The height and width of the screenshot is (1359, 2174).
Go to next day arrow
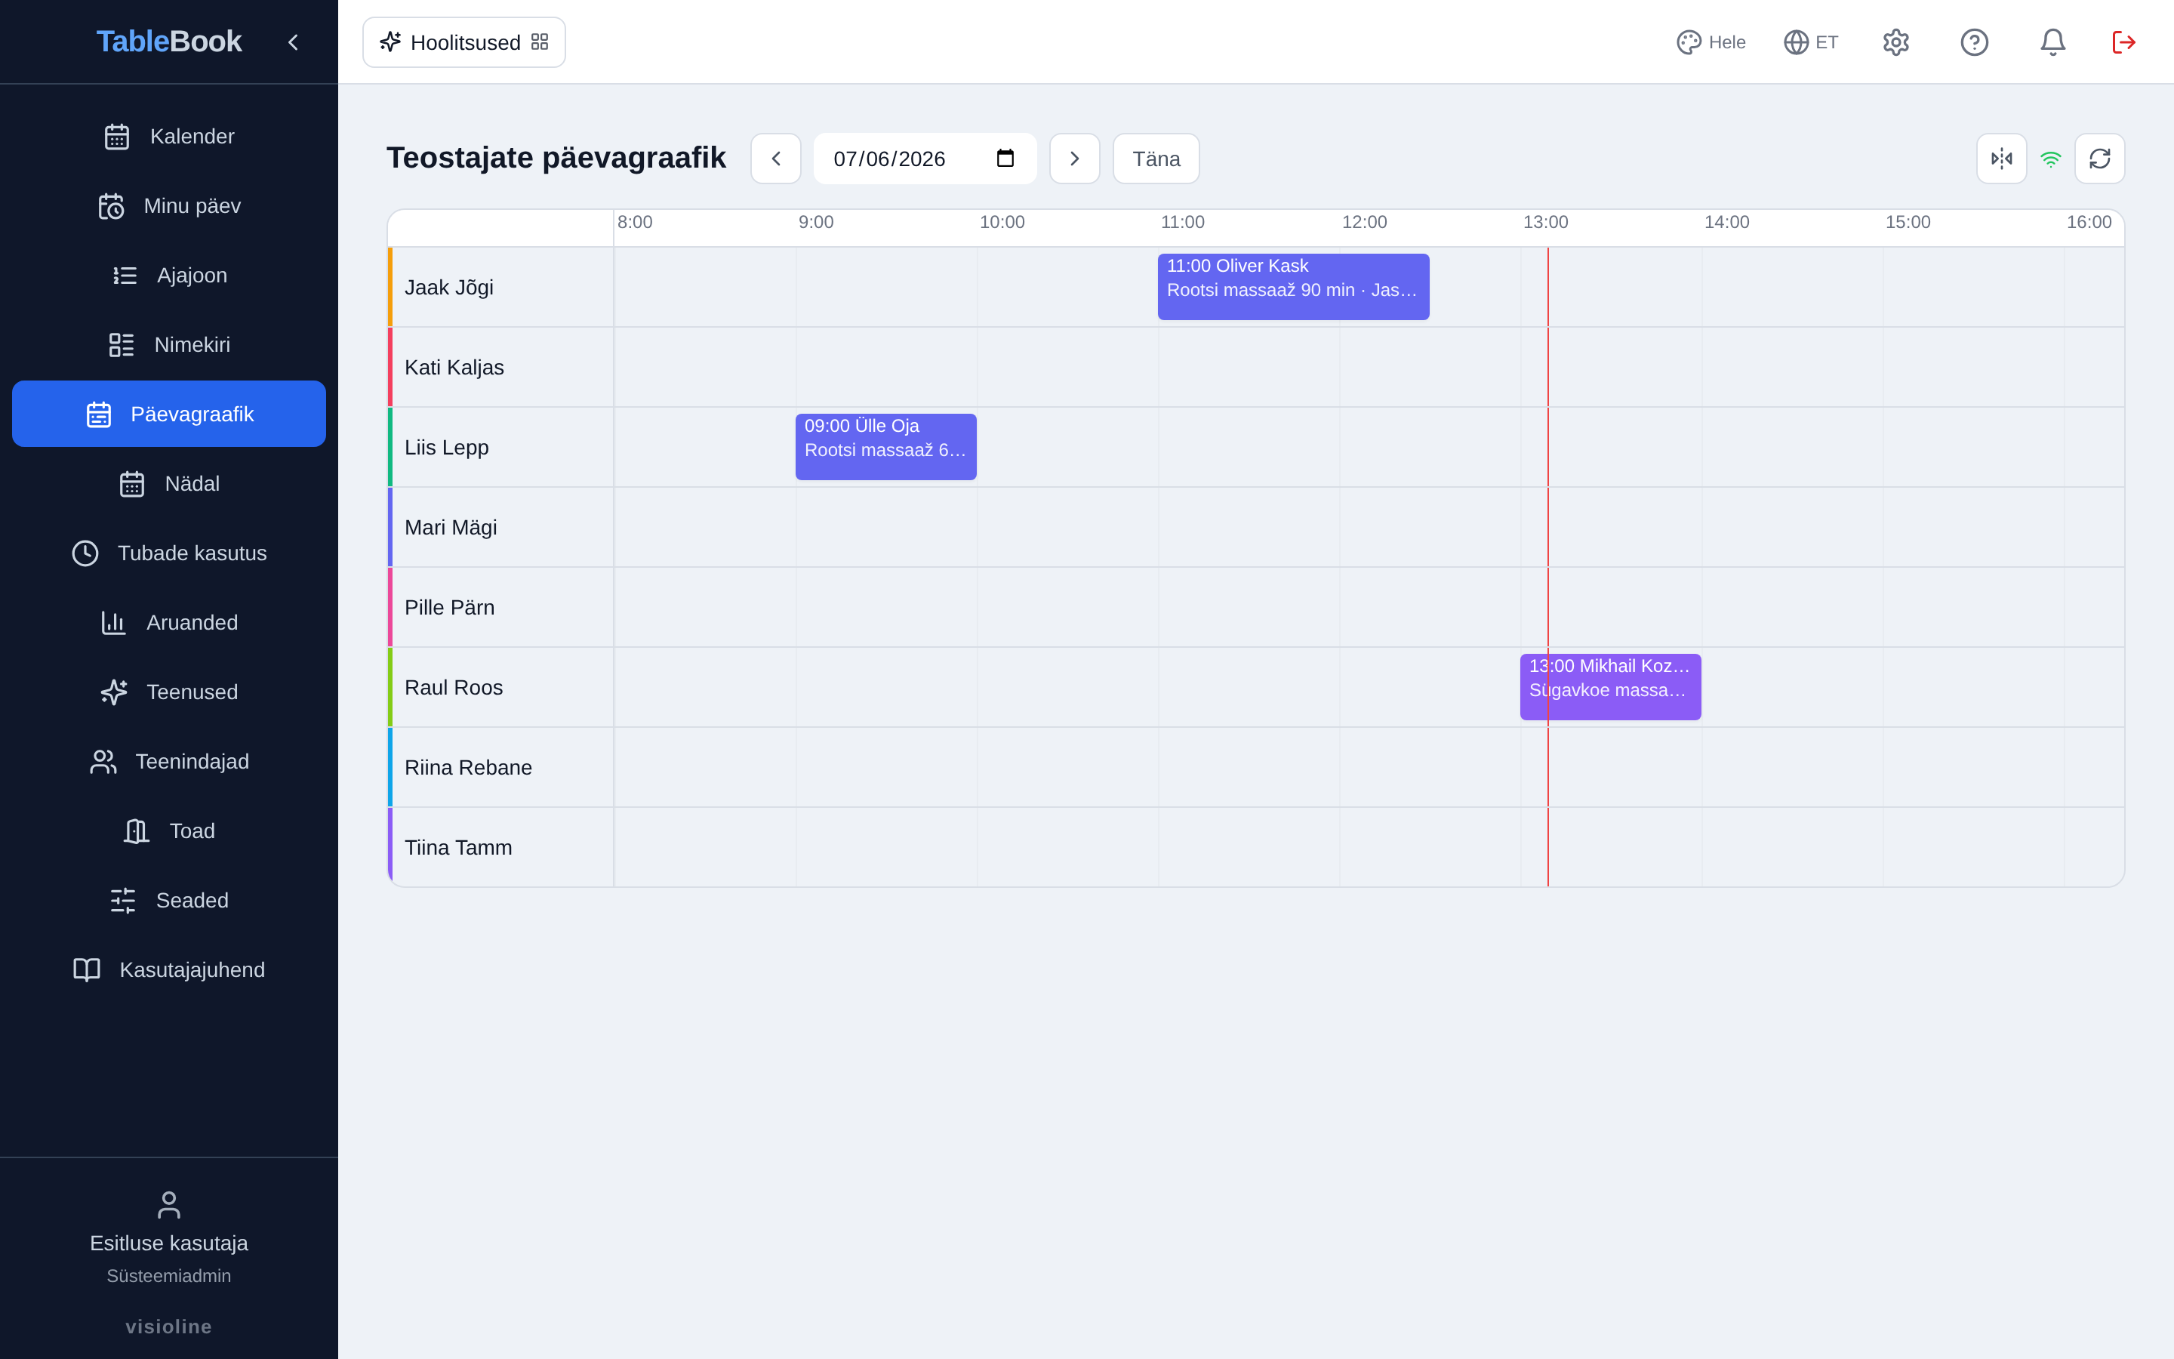(1074, 159)
